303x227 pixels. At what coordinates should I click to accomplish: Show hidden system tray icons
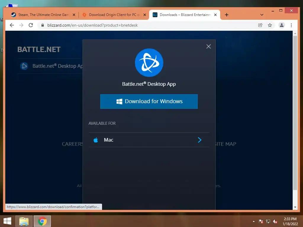pyautogui.click(x=254, y=221)
